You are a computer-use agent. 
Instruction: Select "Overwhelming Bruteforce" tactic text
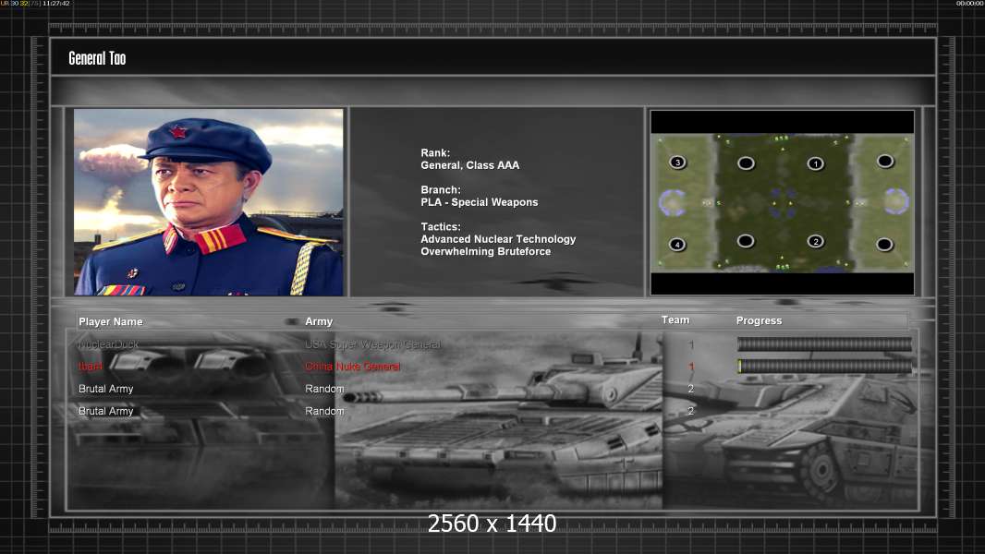click(486, 251)
